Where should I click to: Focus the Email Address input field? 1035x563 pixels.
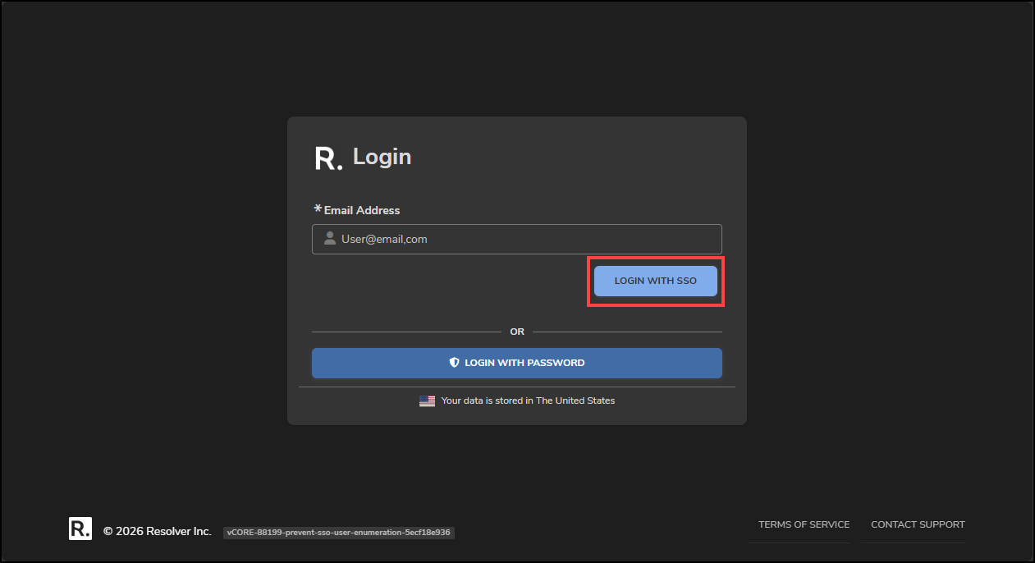(x=517, y=240)
